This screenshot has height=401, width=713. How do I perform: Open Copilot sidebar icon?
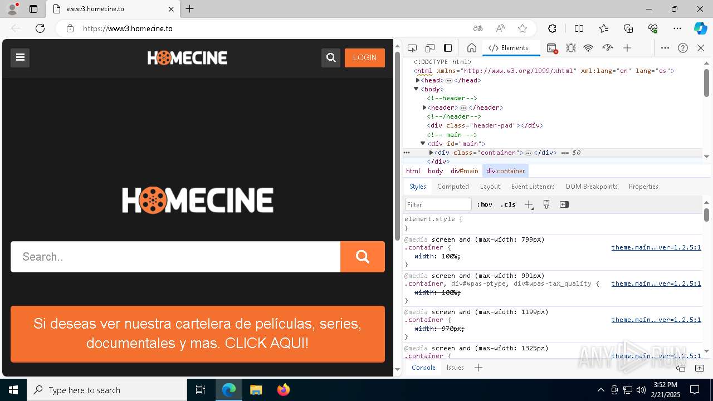[x=701, y=28]
